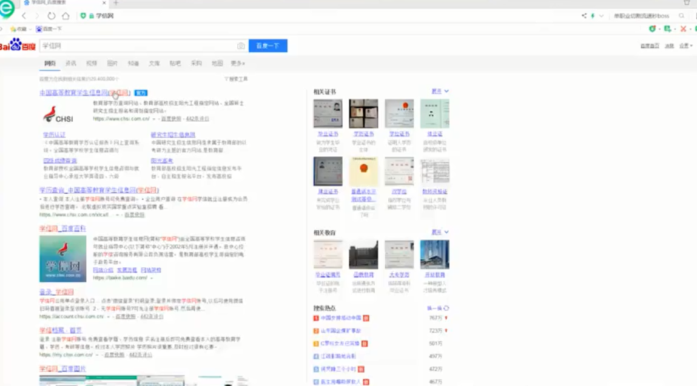Open the 消息 link at top right
697x386 pixels.
coord(670,46)
